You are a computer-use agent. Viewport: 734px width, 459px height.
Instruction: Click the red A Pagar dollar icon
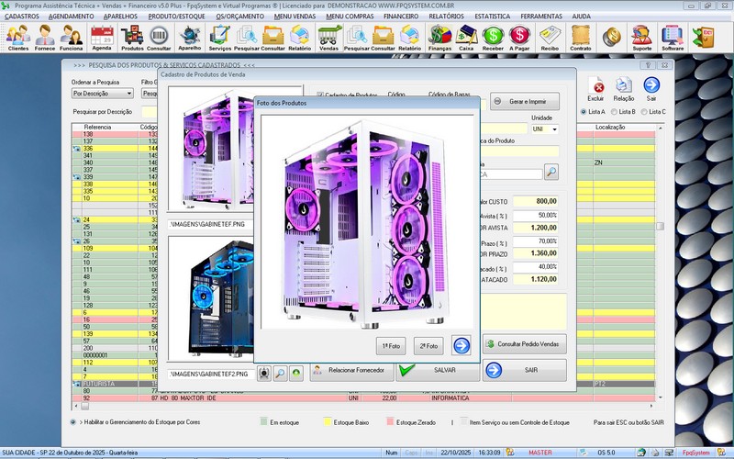click(x=519, y=38)
